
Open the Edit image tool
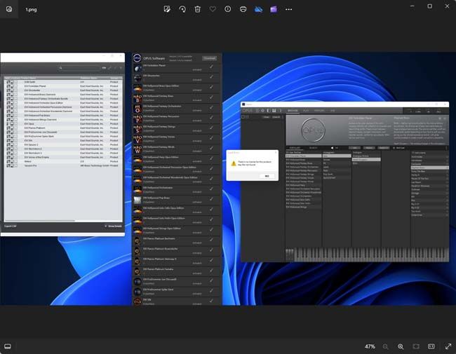167,9
